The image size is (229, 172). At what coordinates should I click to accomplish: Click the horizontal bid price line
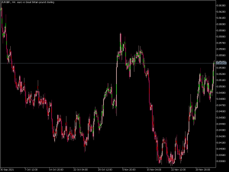108,63
